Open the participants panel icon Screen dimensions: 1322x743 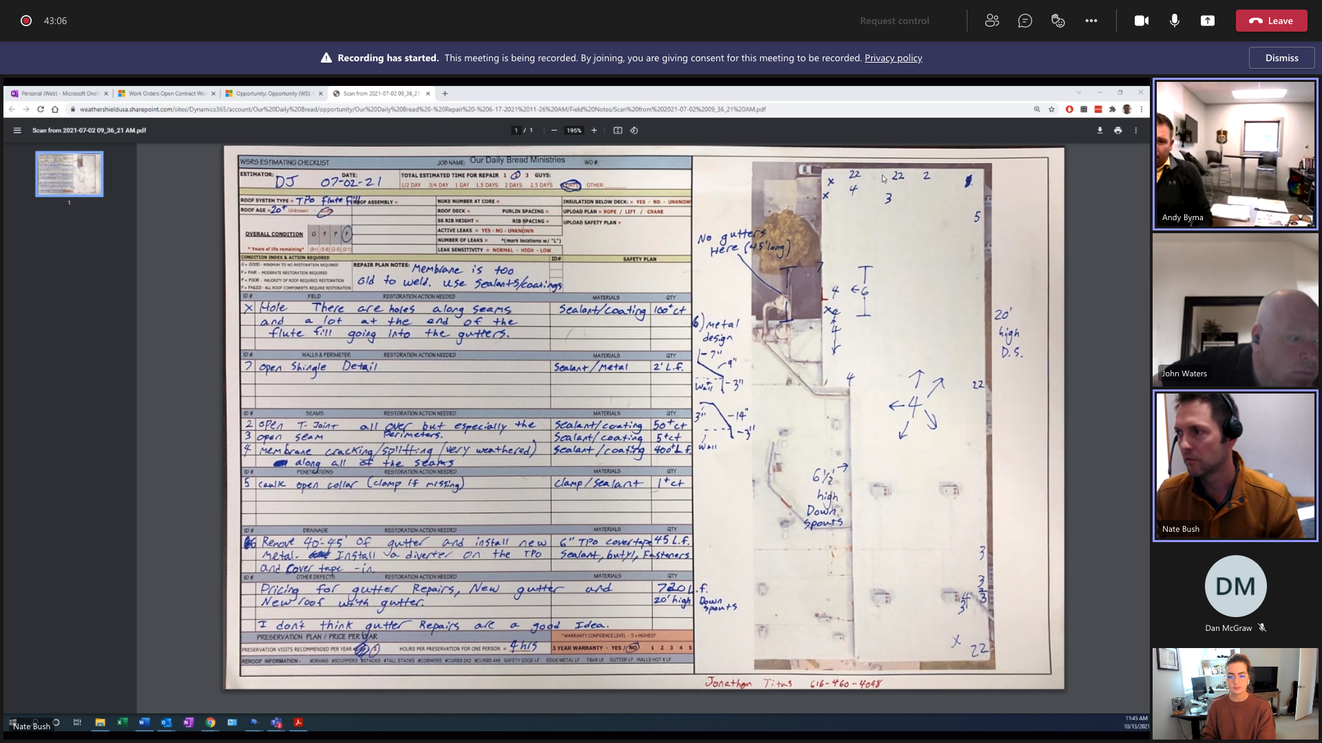pos(992,21)
